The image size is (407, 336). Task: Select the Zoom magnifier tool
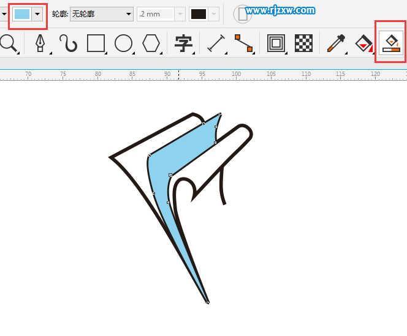click(9, 43)
